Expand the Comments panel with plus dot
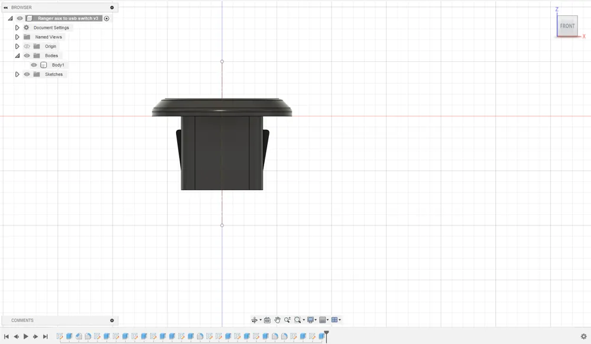The width and height of the screenshot is (591, 344). point(112,320)
